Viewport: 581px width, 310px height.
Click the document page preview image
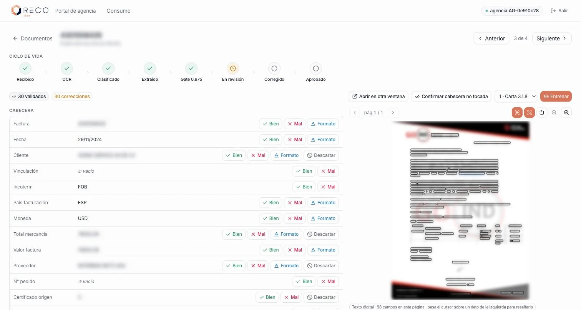tap(460, 210)
